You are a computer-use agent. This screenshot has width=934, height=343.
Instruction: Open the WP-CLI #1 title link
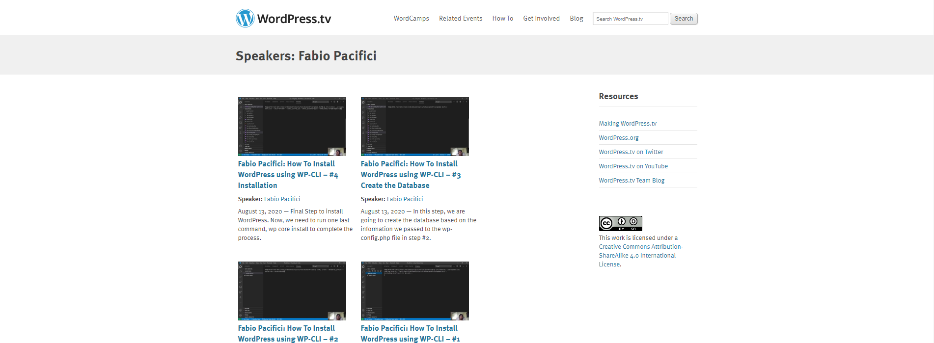click(411, 333)
